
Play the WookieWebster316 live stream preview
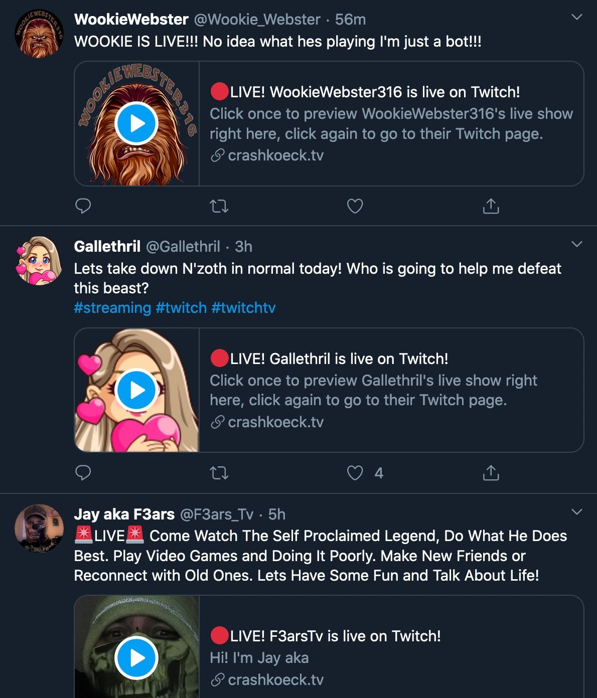(136, 123)
